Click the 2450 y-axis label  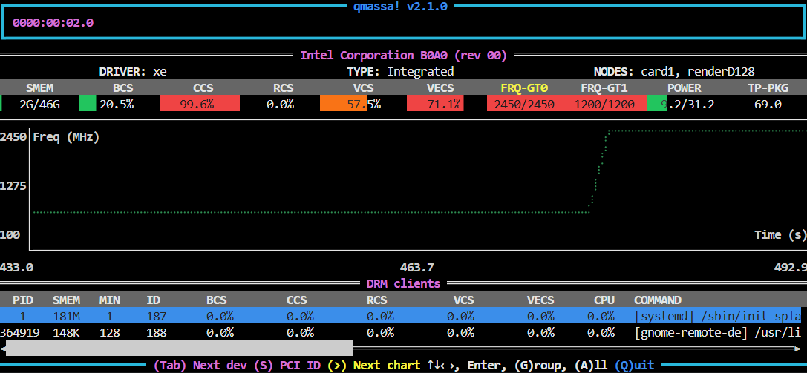click(13, 136)
